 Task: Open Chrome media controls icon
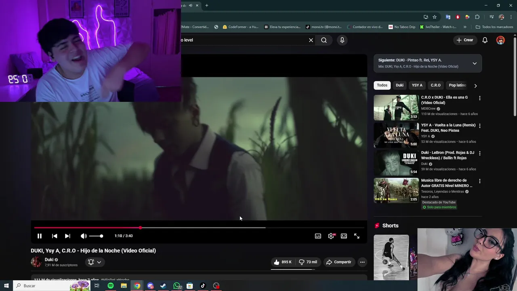492,17
